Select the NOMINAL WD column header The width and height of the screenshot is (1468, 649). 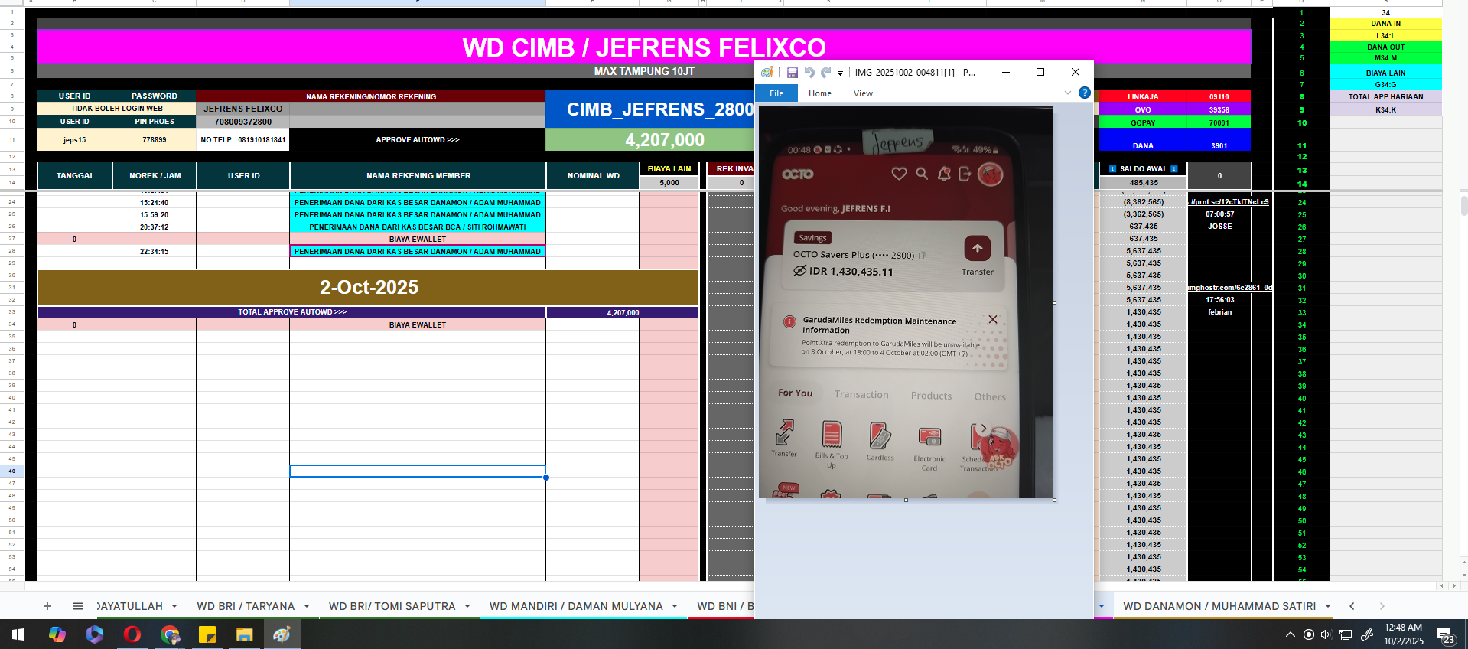point(593,176)
